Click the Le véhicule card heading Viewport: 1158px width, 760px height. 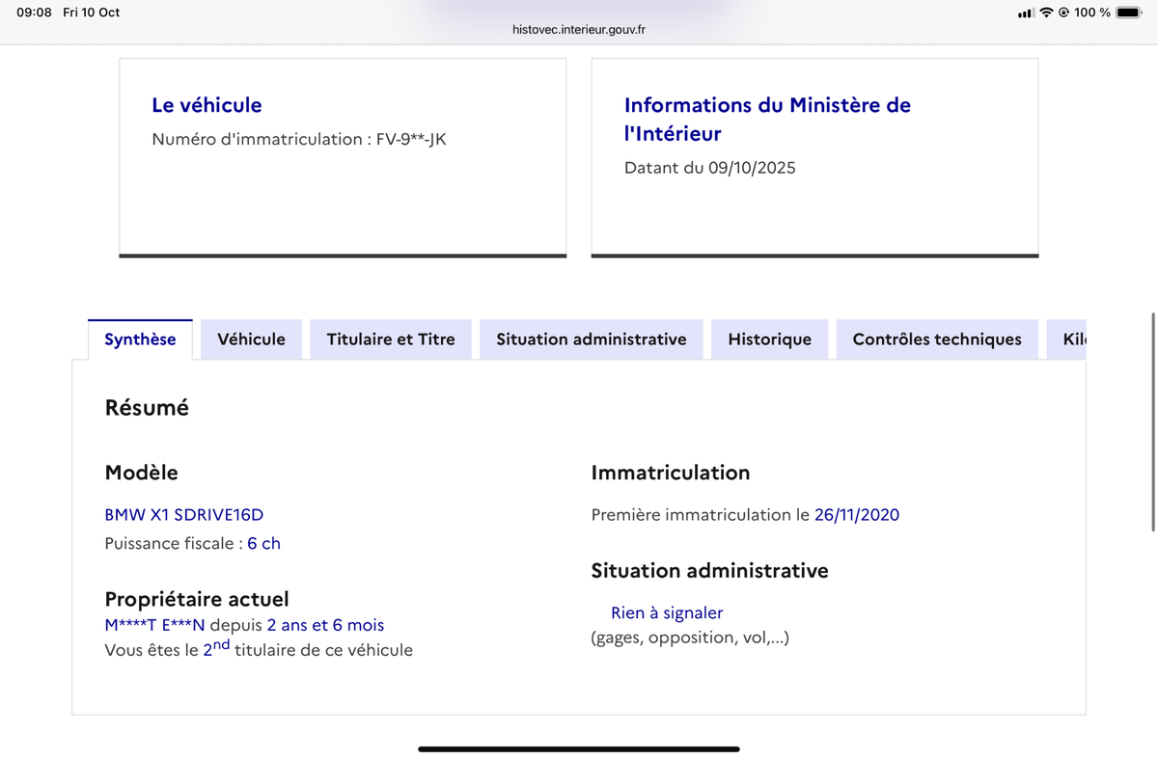coord(207,105)
